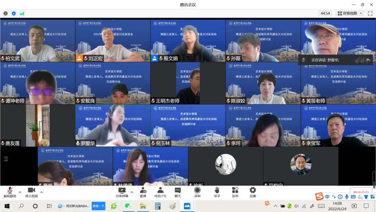This screenshot has width=376, height=212.
Task: Open the 邀请 invite option
Action: [x=143, y=192]
